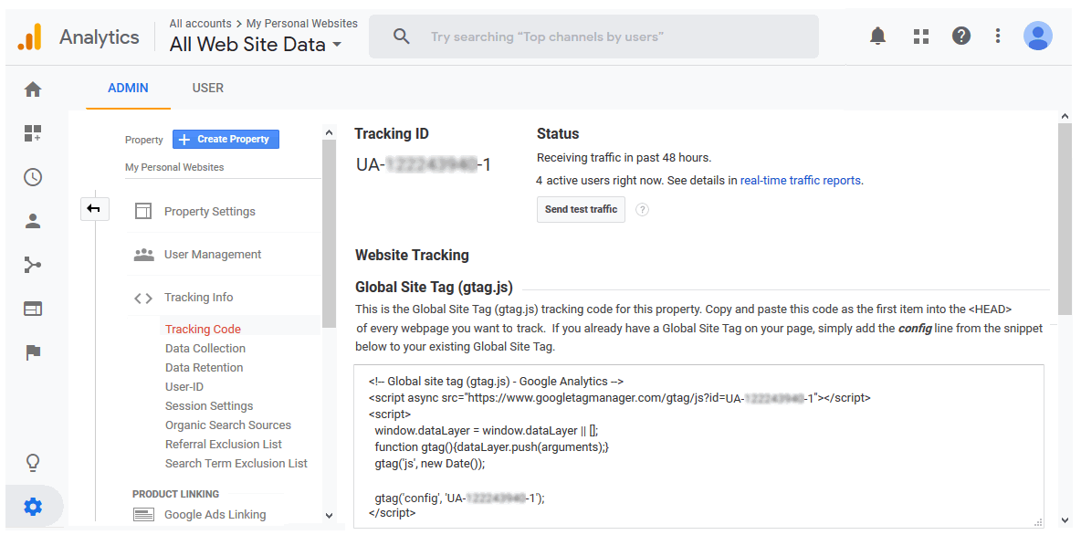The height and width of the screenshot is (535, 1081).
Task: Click the back arrow column collapse button
Action: point(93,209)
